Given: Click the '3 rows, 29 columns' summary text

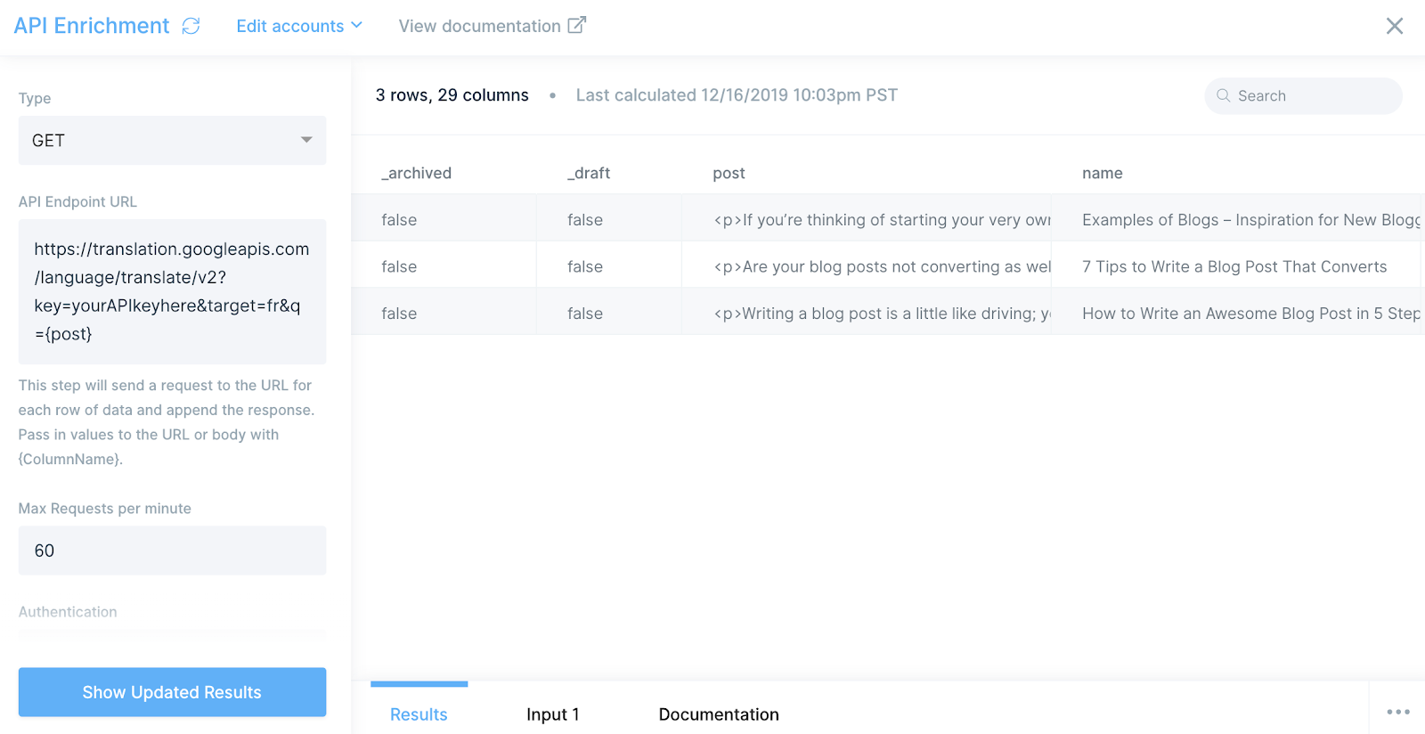Looking at the screenshot, I should (452, 95).
